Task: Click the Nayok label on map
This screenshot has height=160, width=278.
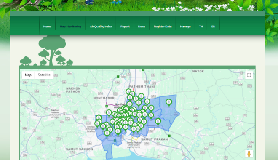Action: point(198,71)
